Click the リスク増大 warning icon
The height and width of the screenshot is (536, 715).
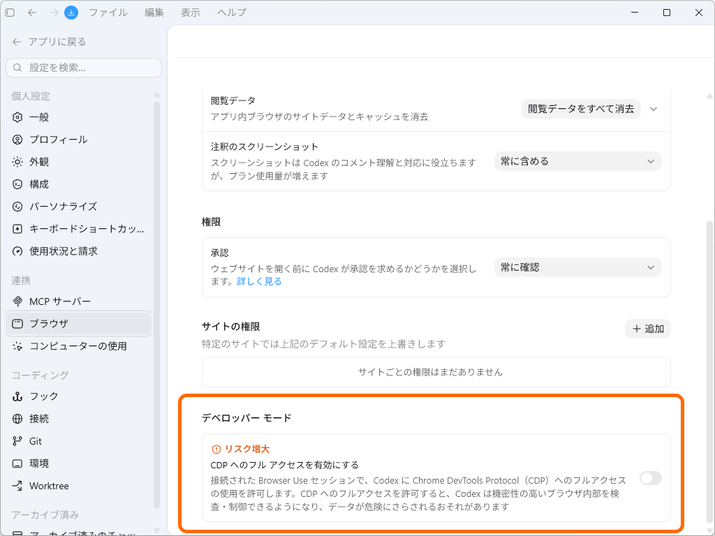216,449
